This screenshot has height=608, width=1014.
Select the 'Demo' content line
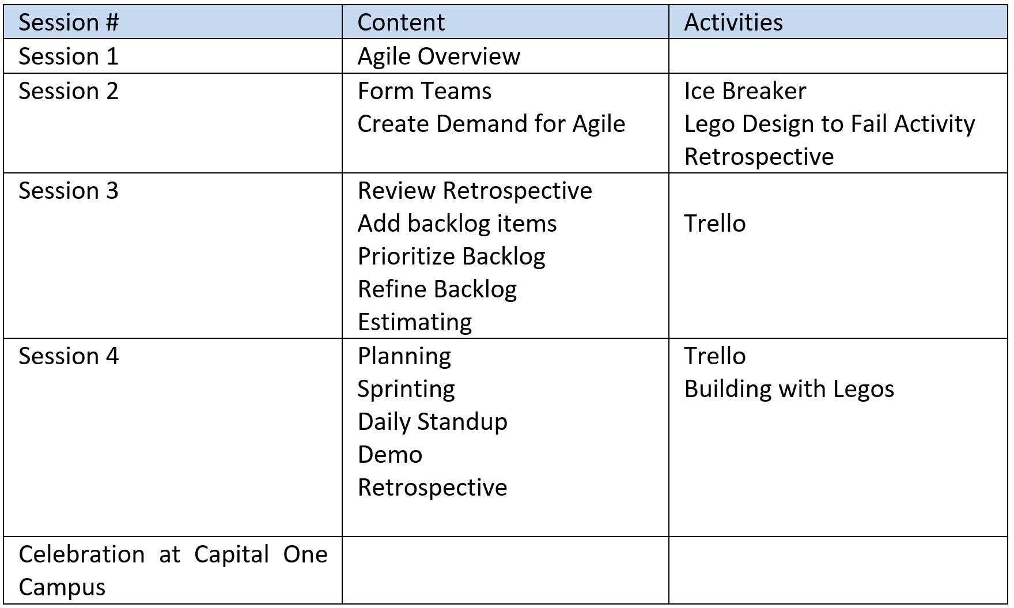[390, 455]
